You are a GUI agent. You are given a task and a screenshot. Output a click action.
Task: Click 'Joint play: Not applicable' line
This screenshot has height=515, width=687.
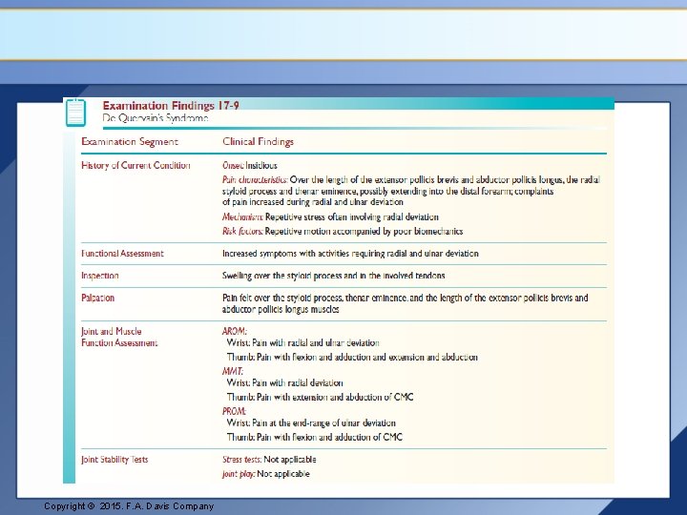pyautogui.click(x=266, y=474)
